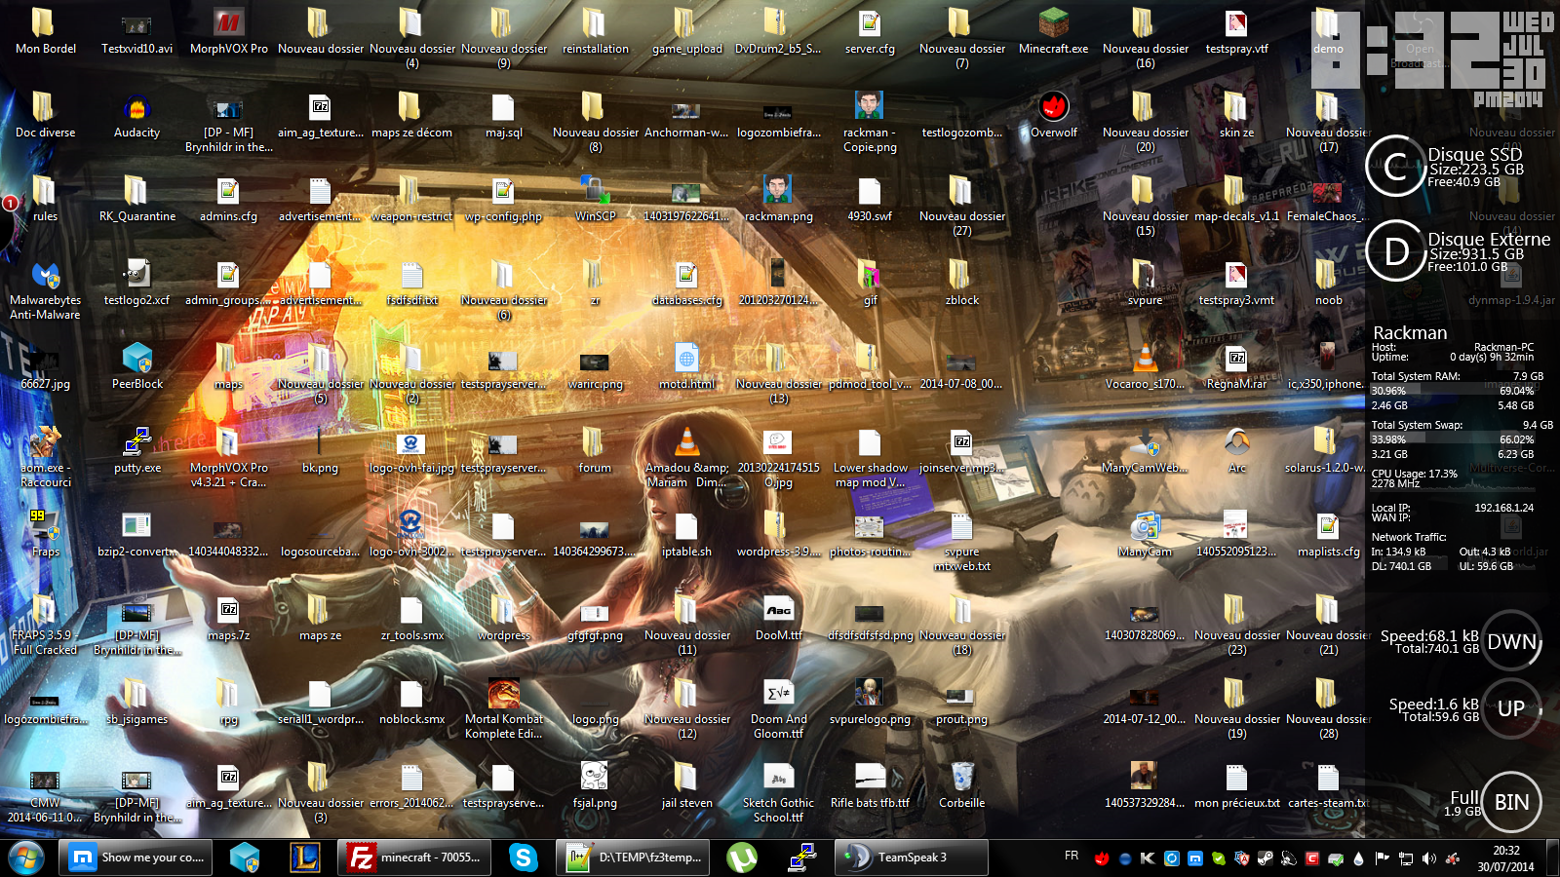Open the RegnaM.rar archive
The width and height of the screenshot is (1560, 877).
coord(1236,367)
